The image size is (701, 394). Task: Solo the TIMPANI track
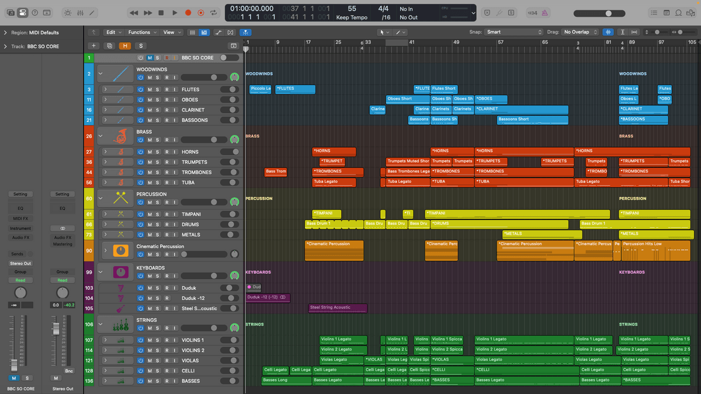[157, 214]
